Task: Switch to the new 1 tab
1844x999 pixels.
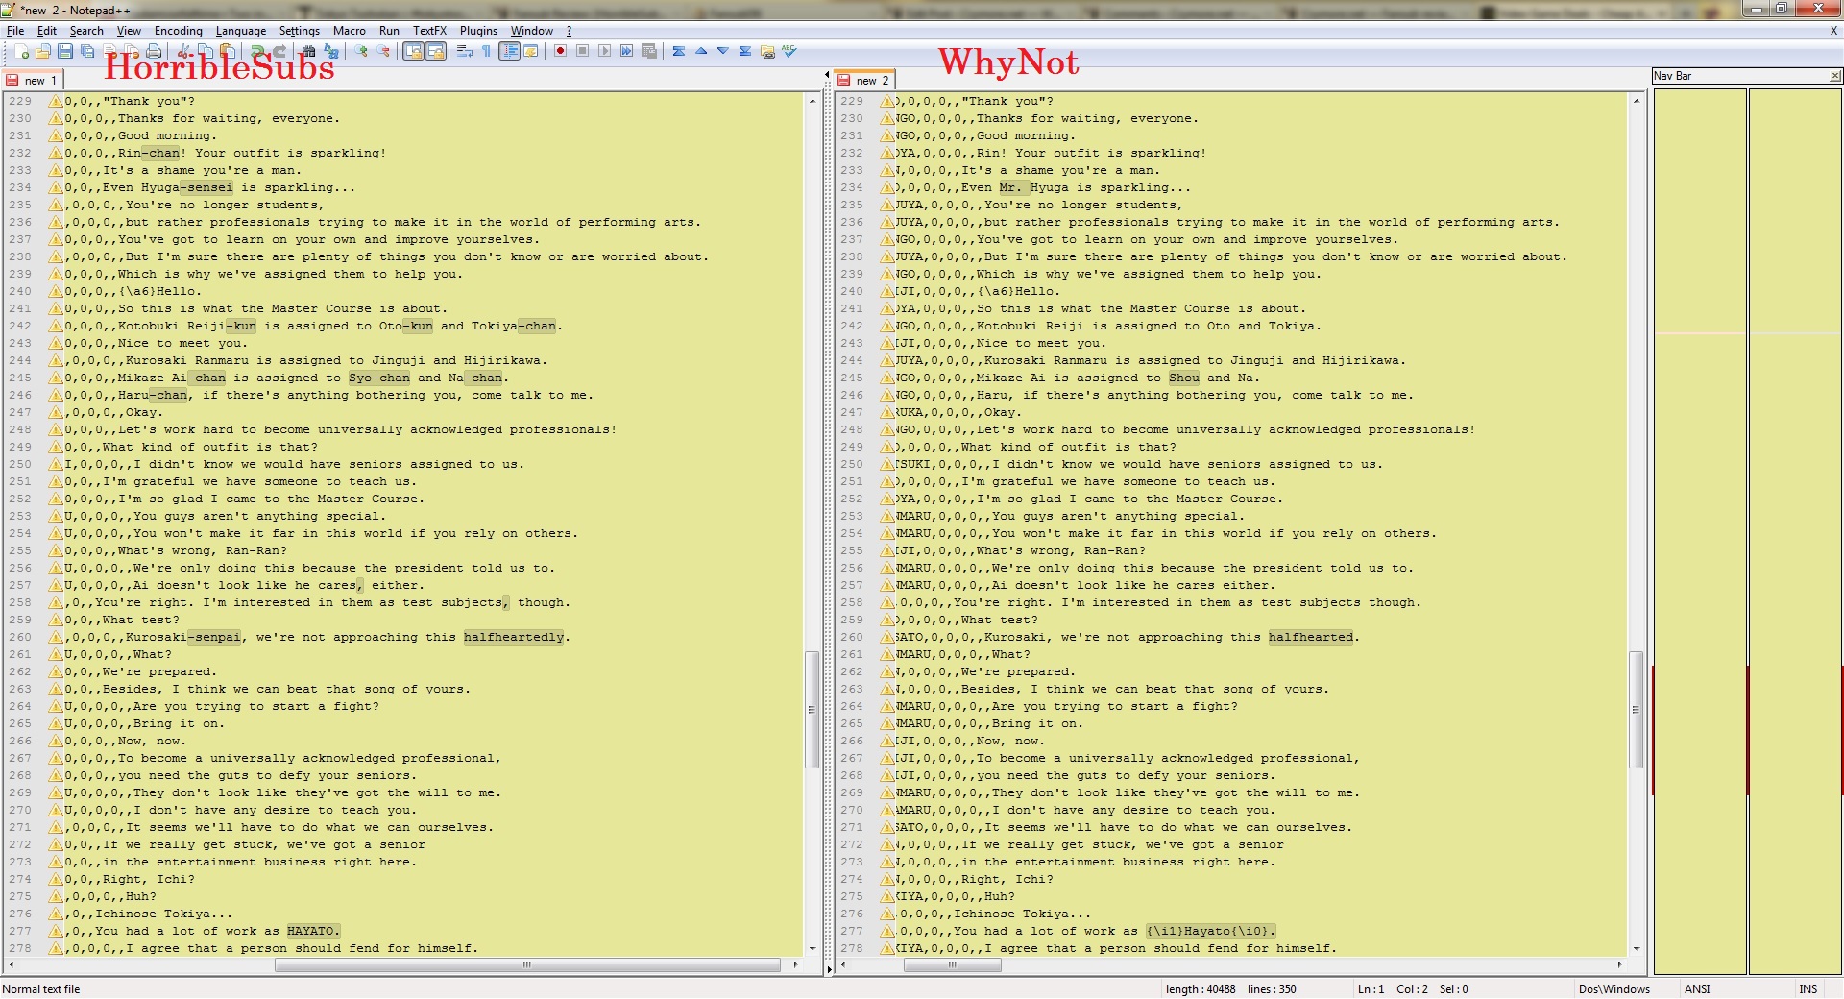Action: tap(33, 81)
